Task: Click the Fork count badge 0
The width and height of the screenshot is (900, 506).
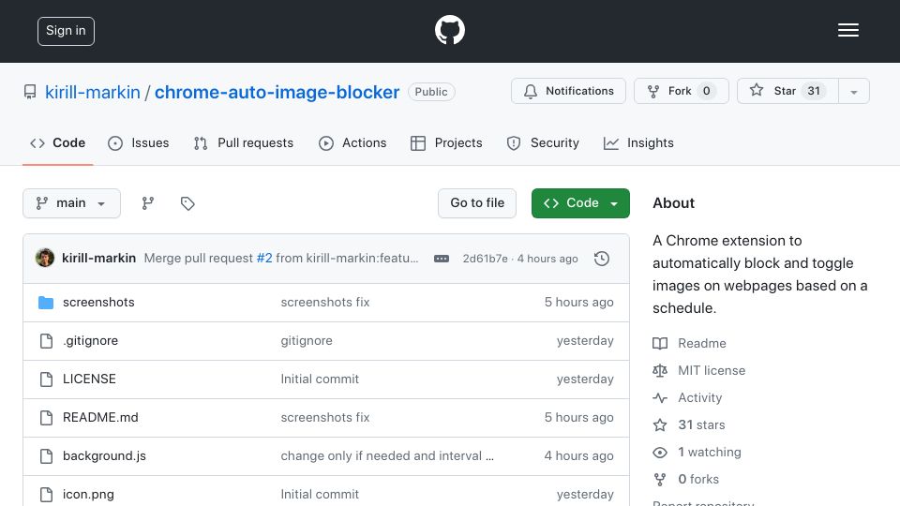Action: pos(707,91)
